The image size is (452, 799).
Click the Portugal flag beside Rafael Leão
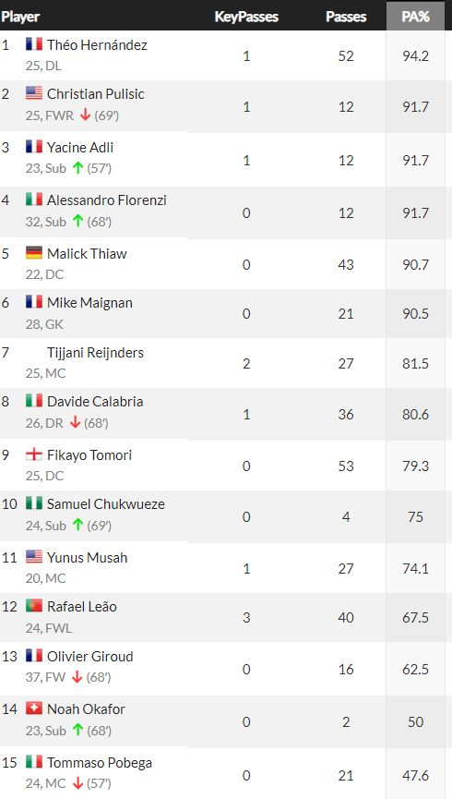pyautogui.click(x=34, y=606)
